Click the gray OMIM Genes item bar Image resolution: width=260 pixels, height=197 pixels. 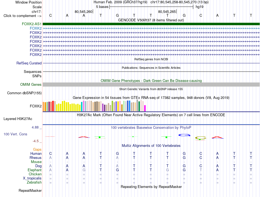151,84
